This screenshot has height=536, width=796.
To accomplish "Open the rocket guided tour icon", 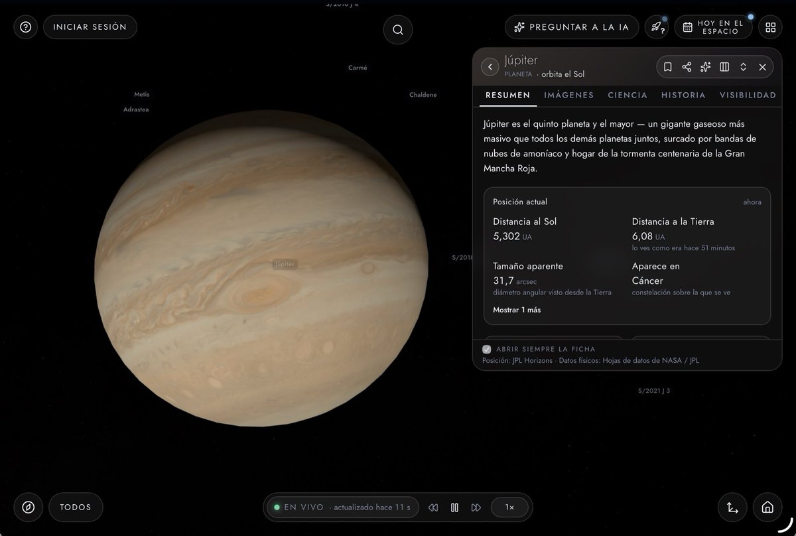I will click(x=656, y=27).
